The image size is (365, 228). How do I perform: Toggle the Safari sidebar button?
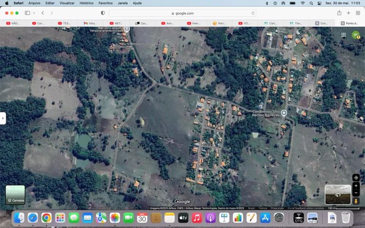tap(27, 13)
